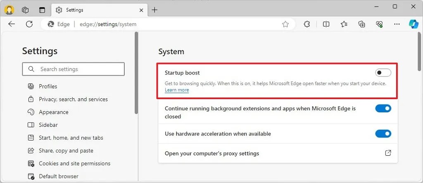Screen dimensions: 423x183
Task: Open Settings and more ellipsis menu
Action: [x=397, y=24]
